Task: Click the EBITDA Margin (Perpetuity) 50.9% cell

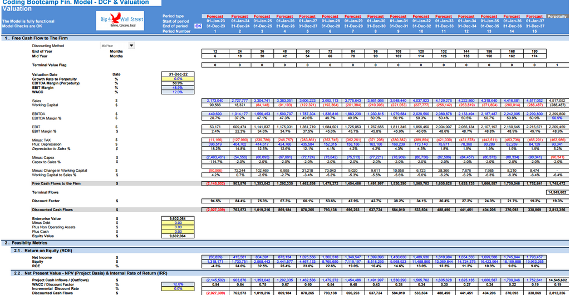Action: pos(178,83)
